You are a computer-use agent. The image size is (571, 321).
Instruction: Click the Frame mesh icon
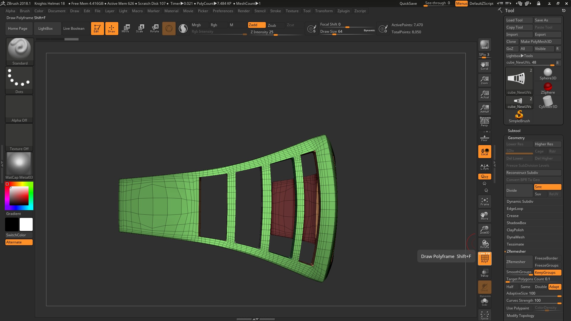[484, 202]
